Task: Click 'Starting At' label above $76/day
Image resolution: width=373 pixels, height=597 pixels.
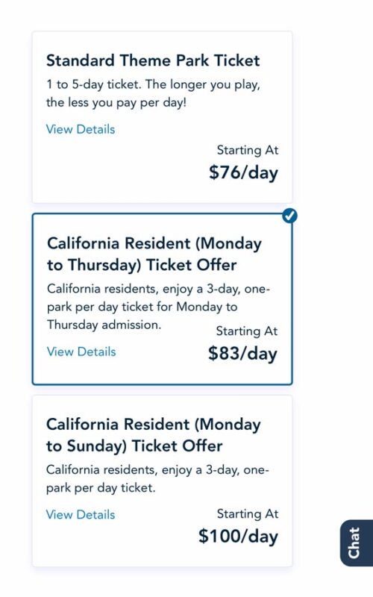Action: click(x=248, y=150)
